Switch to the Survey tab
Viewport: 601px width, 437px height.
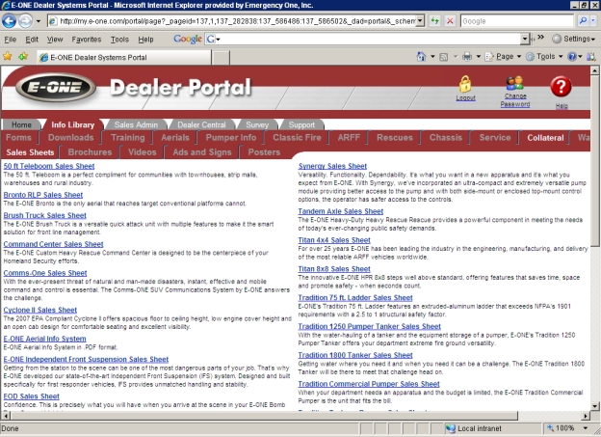(257, 124)
